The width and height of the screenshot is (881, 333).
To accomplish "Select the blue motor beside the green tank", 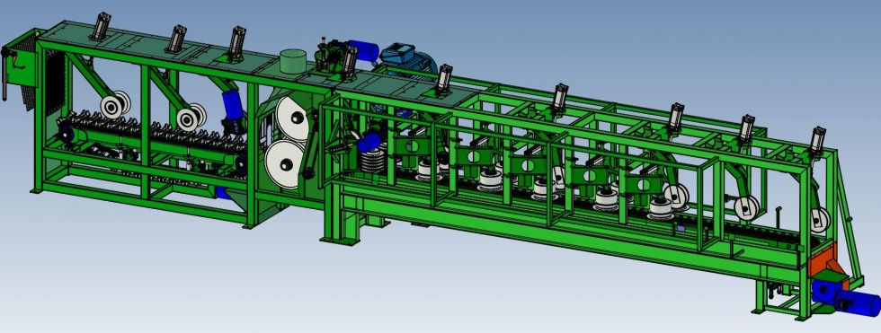I will point(363,50).
